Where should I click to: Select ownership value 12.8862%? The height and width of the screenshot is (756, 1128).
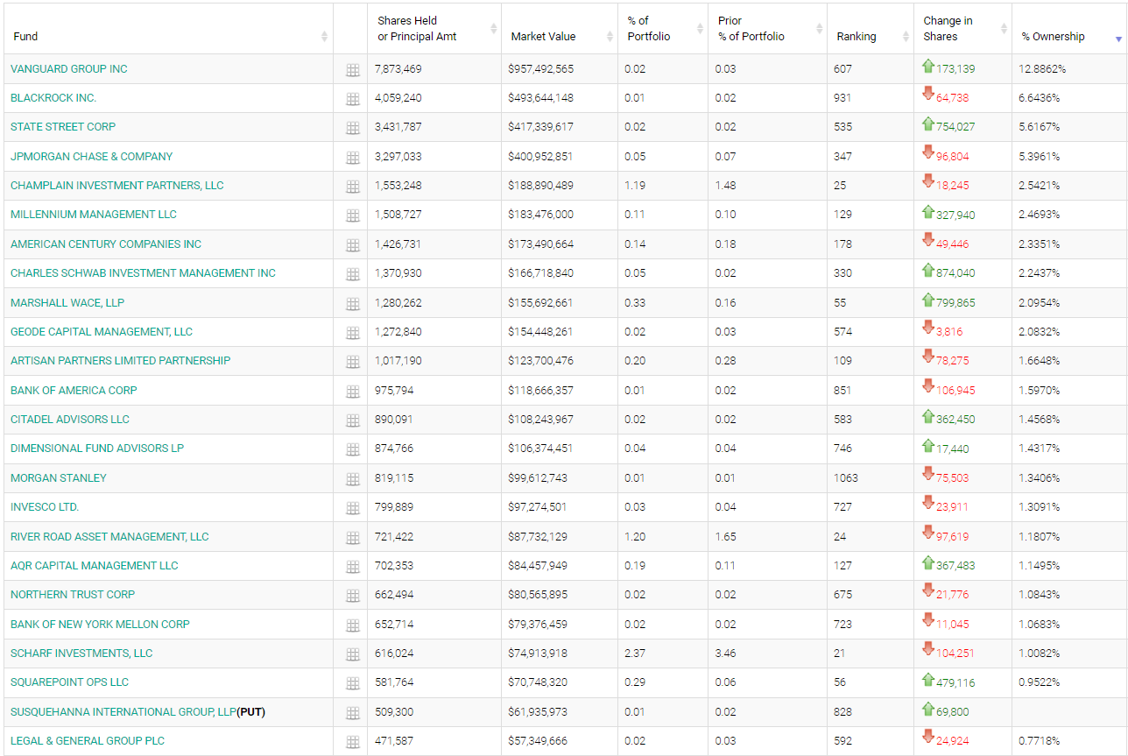coord(1042,69)
